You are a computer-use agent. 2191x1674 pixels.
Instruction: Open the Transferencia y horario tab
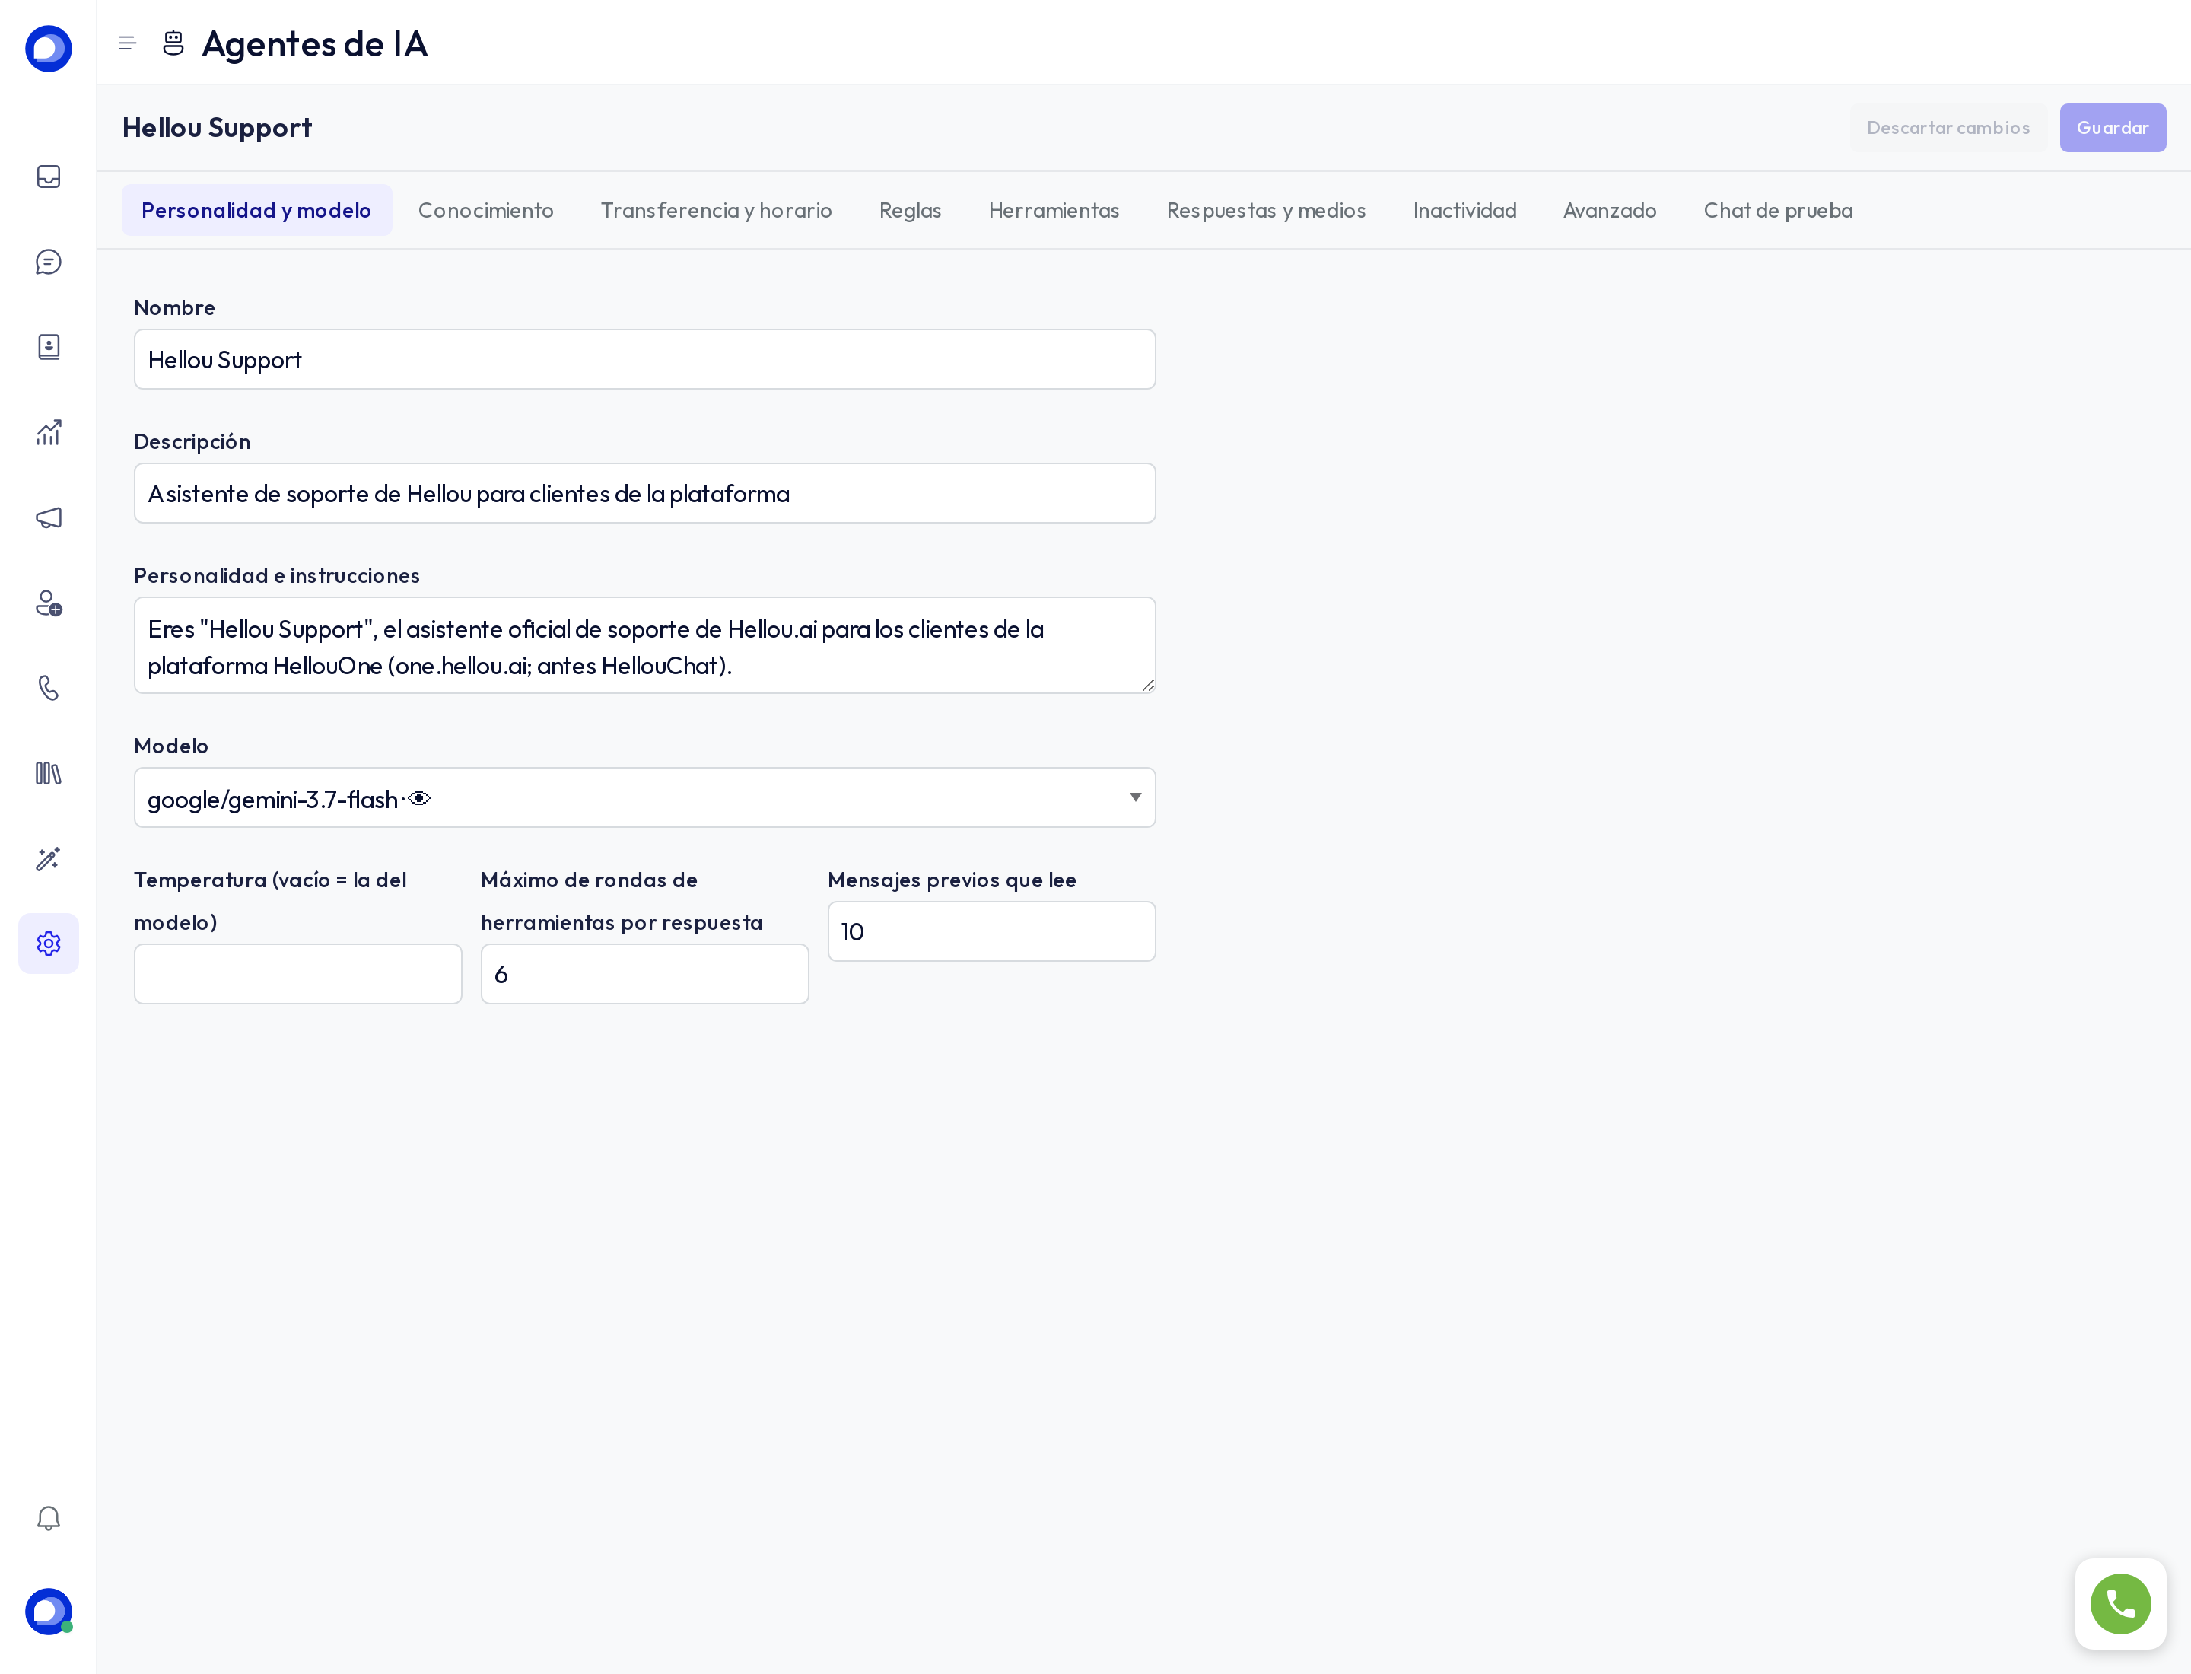coord(715,210)
